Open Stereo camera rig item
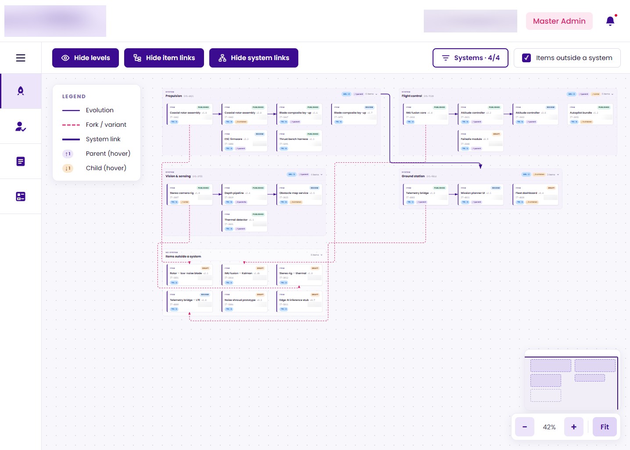Image resolution: width=630 pixels, height=450 pixels. pyautogui.click(x=190, y=195)
